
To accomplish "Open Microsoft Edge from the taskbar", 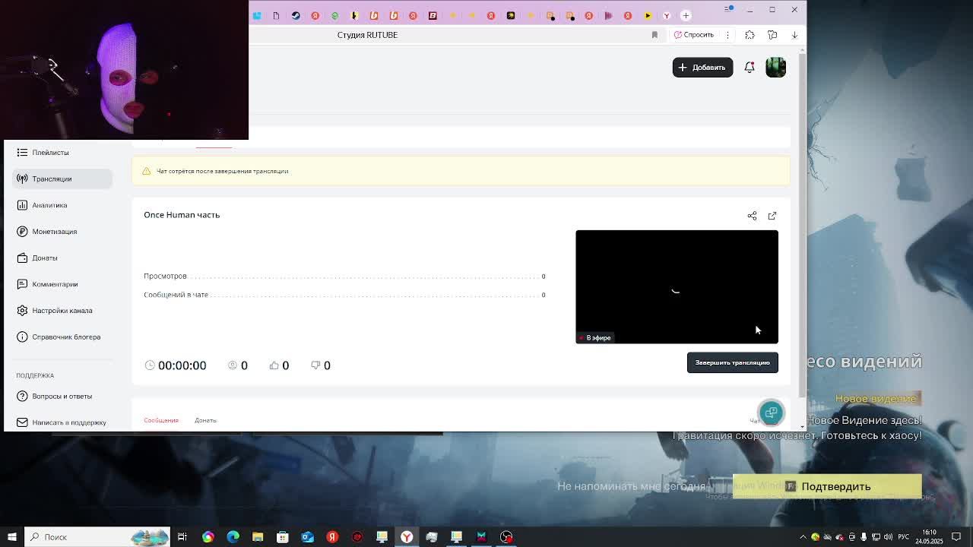I will tap(233, 537).
